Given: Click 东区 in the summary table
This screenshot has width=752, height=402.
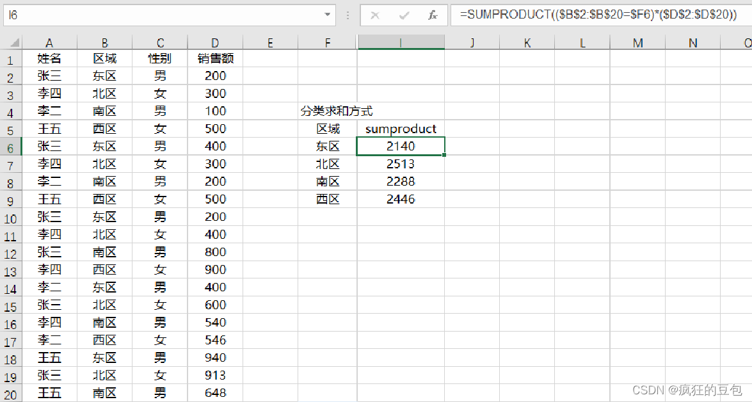Looking at the screenshot, I should click(328, 147).
